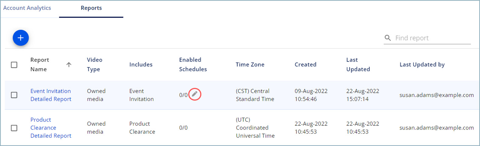480x146 pixels.
Task: Click the Created column header
Action: pos(305,65)
